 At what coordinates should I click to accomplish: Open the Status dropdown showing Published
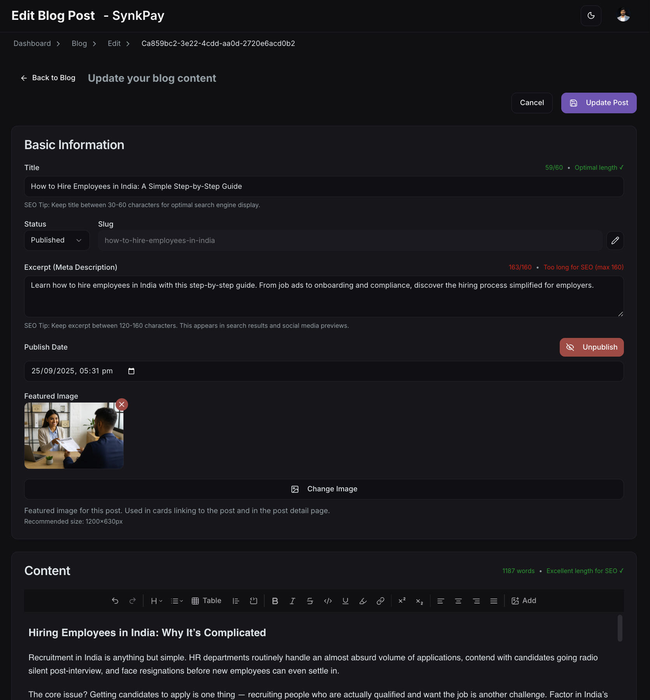56,240
